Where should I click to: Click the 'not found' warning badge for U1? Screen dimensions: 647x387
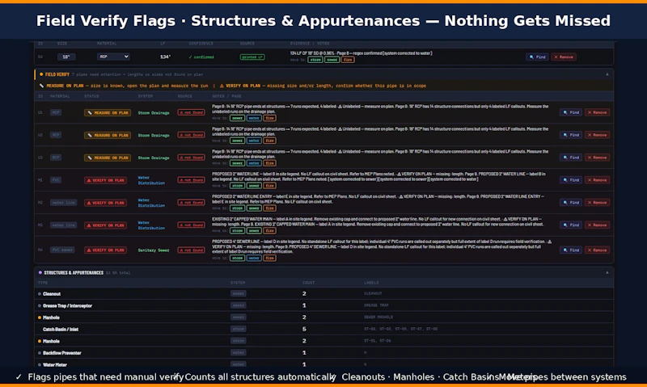tap(192, 112)
